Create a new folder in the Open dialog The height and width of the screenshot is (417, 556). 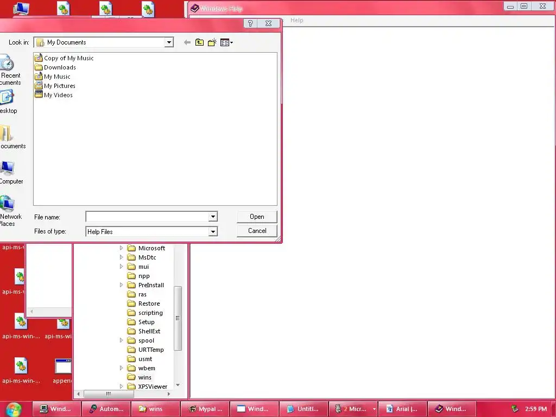[x=212, y=42]
